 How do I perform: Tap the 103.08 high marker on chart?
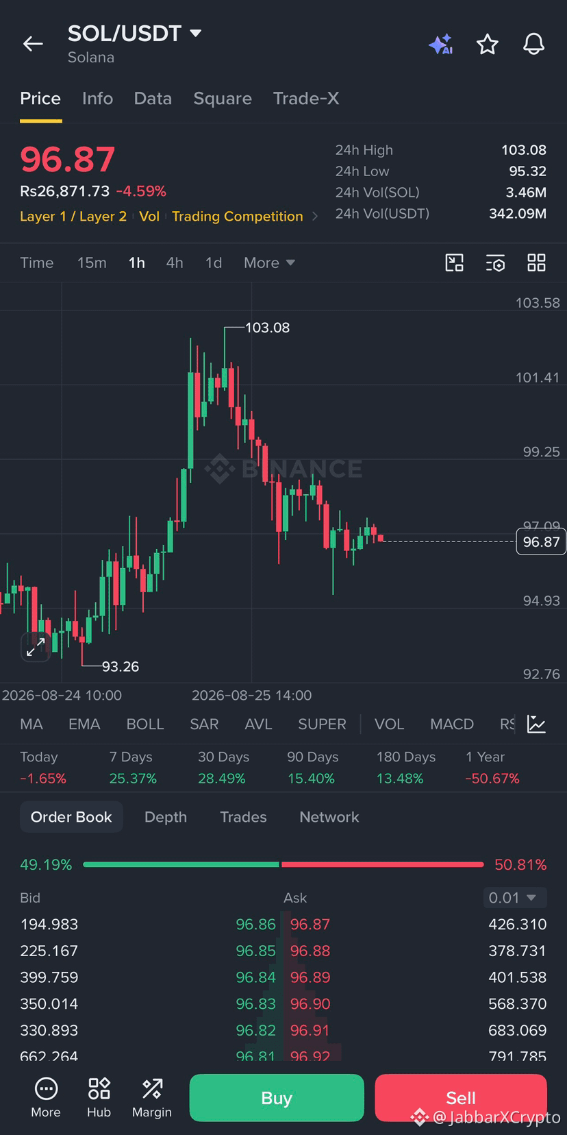[267, 328]
